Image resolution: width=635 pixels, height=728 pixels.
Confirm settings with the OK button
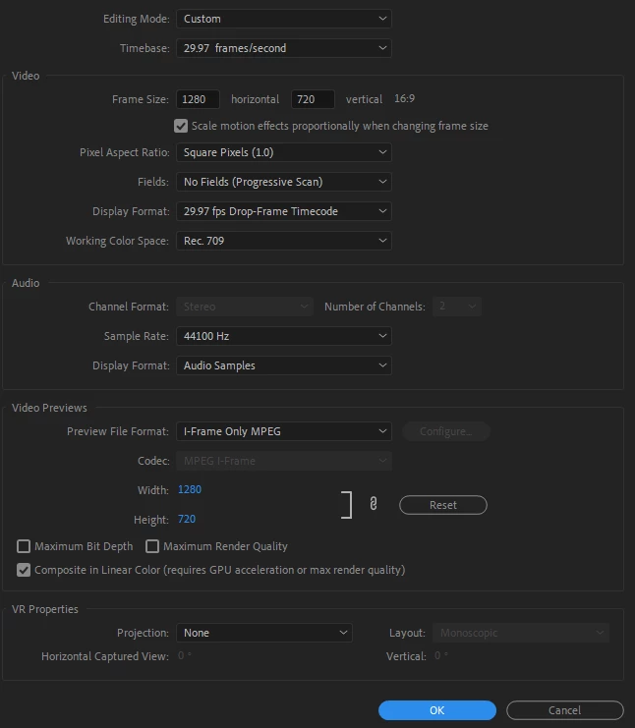click(x=437, y=710)
